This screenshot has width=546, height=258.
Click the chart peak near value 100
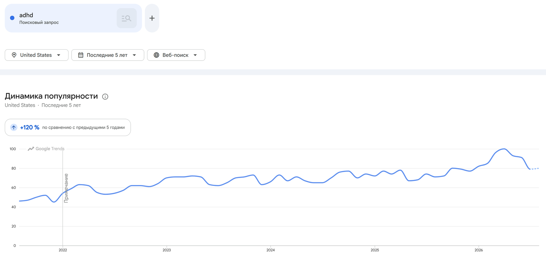tap(504, 149)
